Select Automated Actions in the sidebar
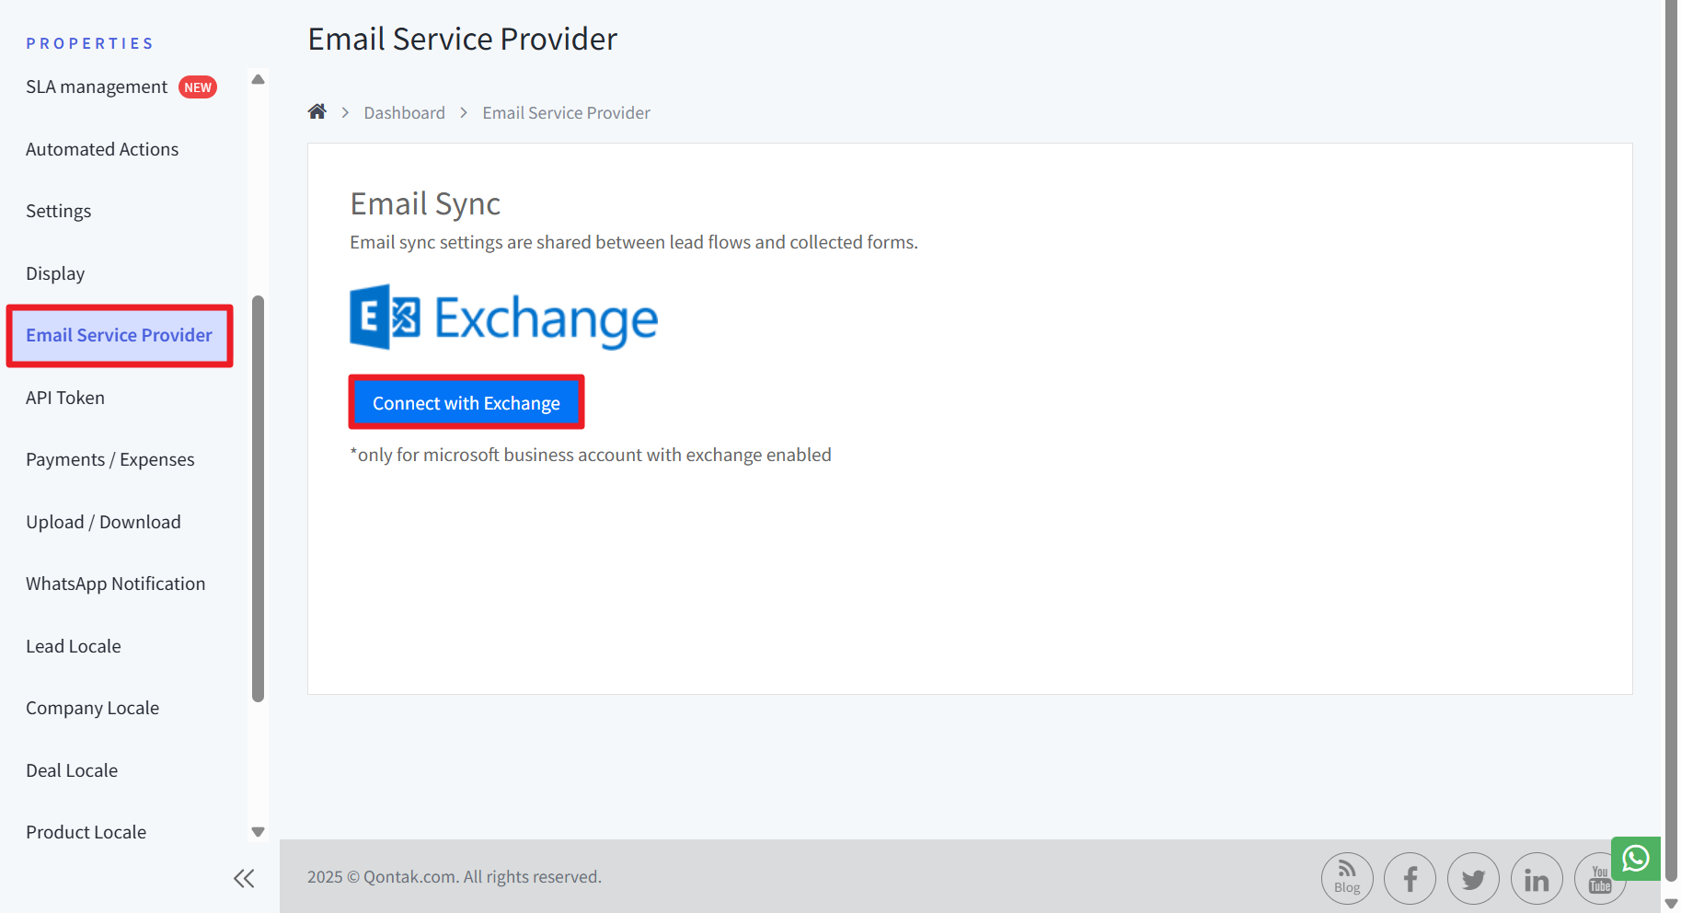Screen dimensions: 1681x913 [x=102, y=149]
